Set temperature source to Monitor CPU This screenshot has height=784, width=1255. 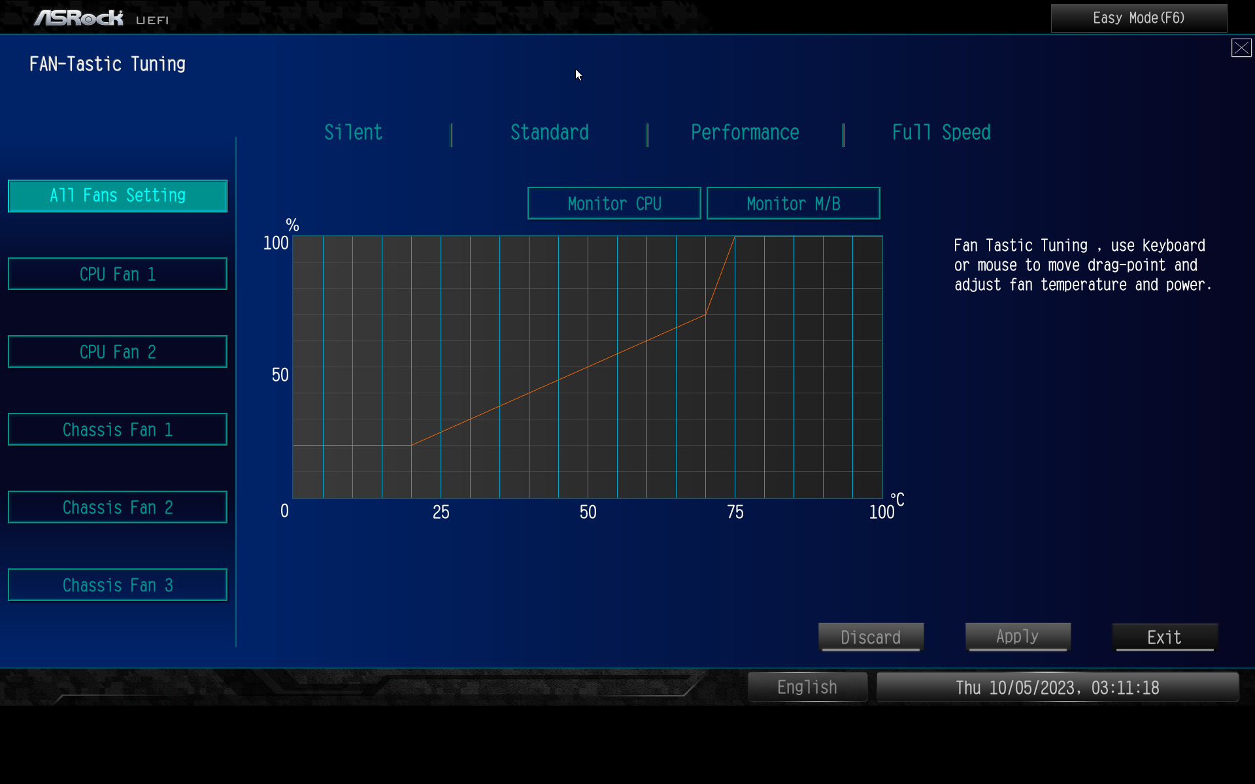[614, 203]
